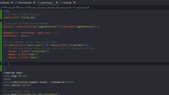Click the 'Stylesheet file' HTML comment
The width and height of the screenshot is (169, 95).
coord(19,92)
